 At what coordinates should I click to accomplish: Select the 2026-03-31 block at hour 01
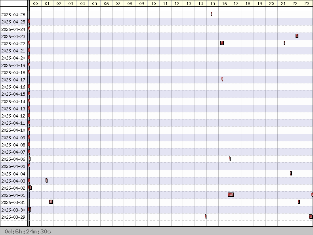[51, 202]
